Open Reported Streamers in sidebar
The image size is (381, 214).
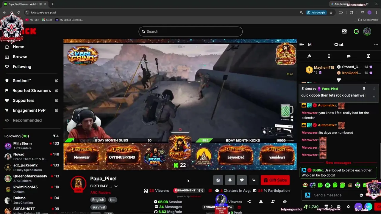pos(31,91)
